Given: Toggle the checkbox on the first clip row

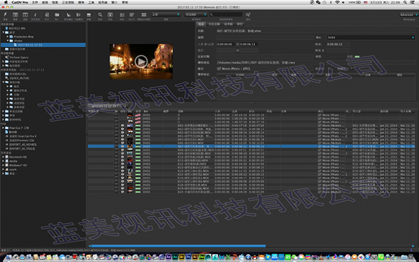Looking at the screenshot, I should [x=116, y=115].
